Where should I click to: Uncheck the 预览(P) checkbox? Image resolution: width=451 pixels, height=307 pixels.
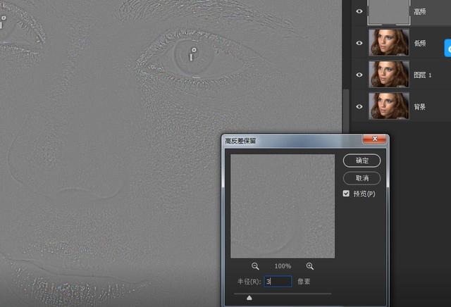click(346, 194)
